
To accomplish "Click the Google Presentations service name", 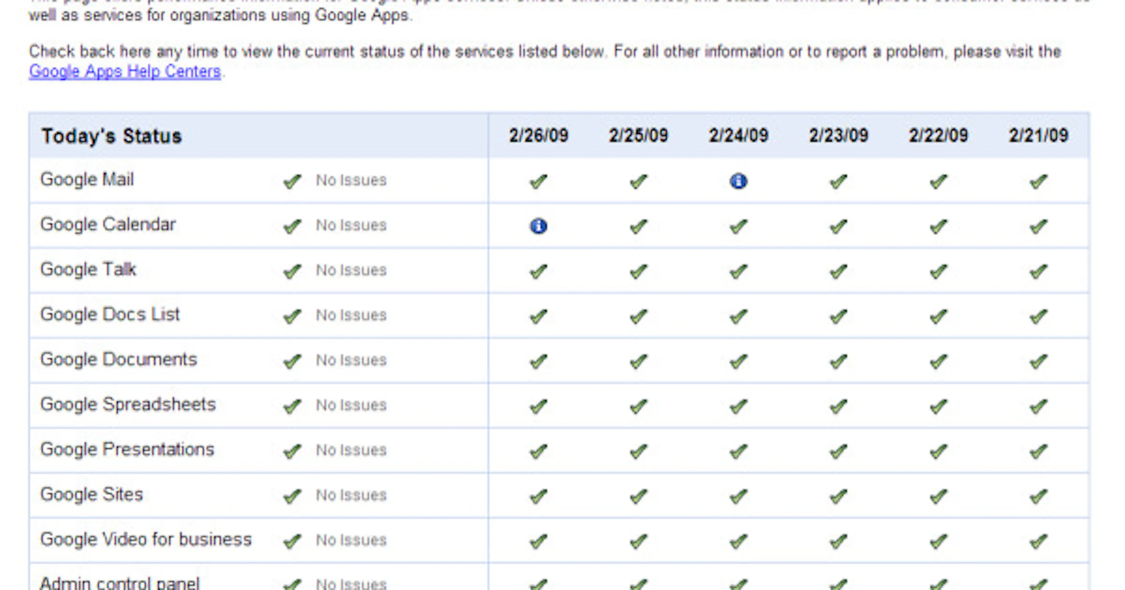I will pos(127,449).
